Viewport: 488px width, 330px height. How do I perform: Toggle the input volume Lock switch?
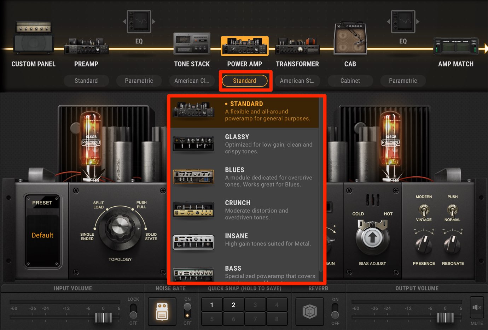(133, 311)
